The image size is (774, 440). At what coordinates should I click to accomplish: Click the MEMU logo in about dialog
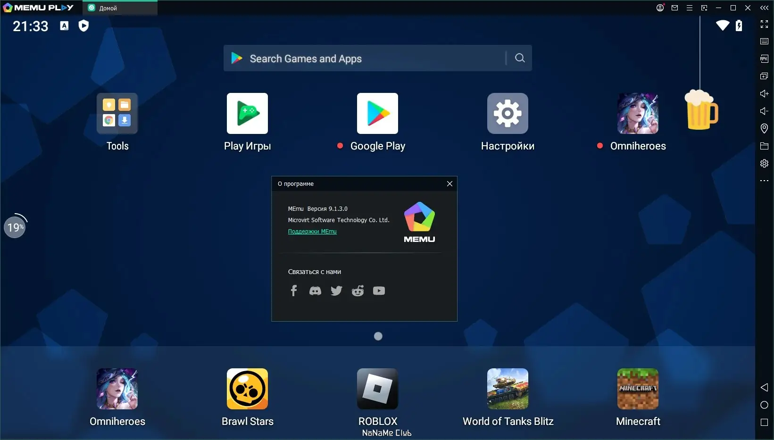point(419,222)
